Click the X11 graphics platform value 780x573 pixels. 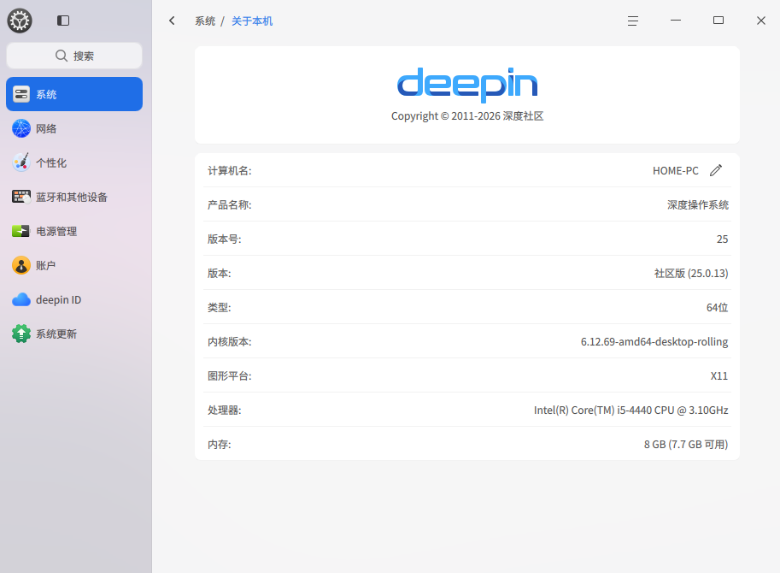click(719, 375)
